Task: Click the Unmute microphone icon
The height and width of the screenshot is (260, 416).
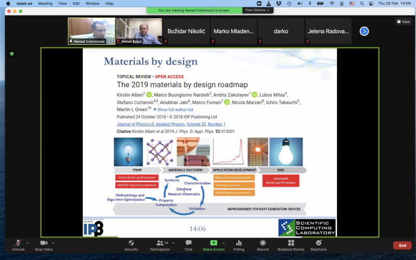Action: point(18,243)
